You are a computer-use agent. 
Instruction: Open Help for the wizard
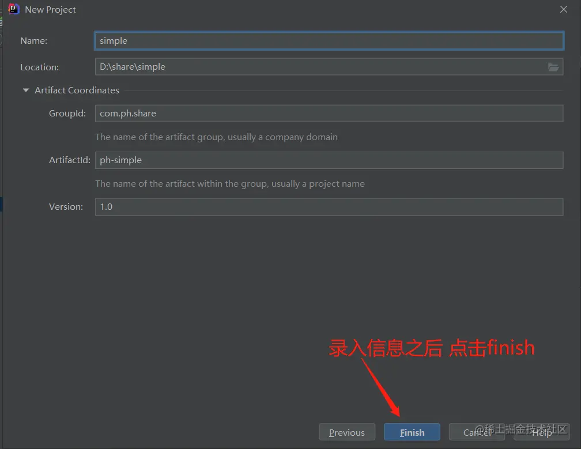(542, 432)
